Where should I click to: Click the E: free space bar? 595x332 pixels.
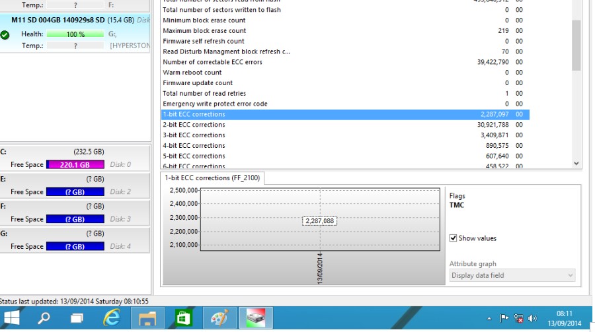click(75, 192)
